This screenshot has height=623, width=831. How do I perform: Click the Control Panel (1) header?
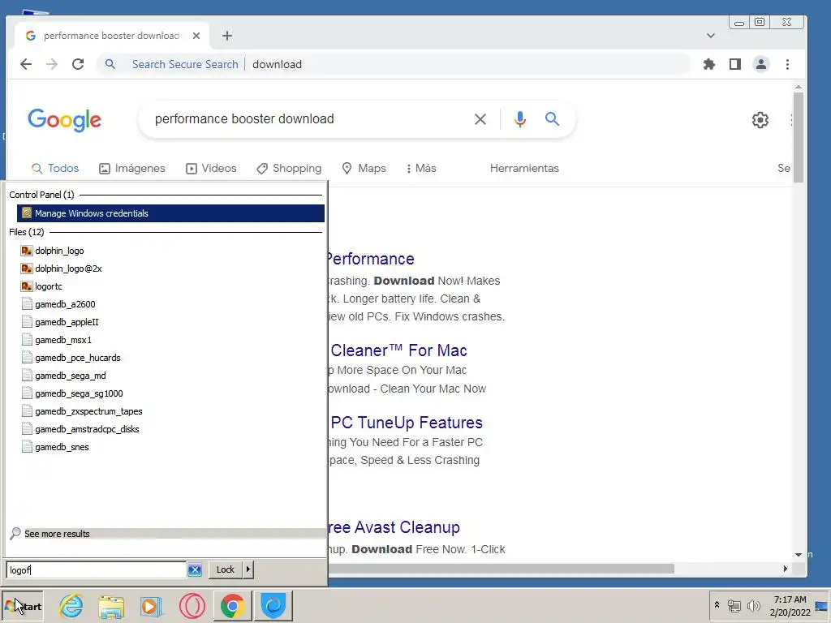[x=41, y=195]
